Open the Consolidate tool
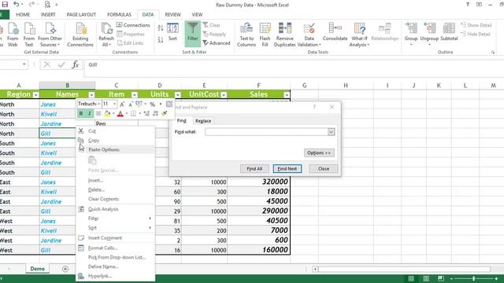504x283 pixels. (335, 31)
